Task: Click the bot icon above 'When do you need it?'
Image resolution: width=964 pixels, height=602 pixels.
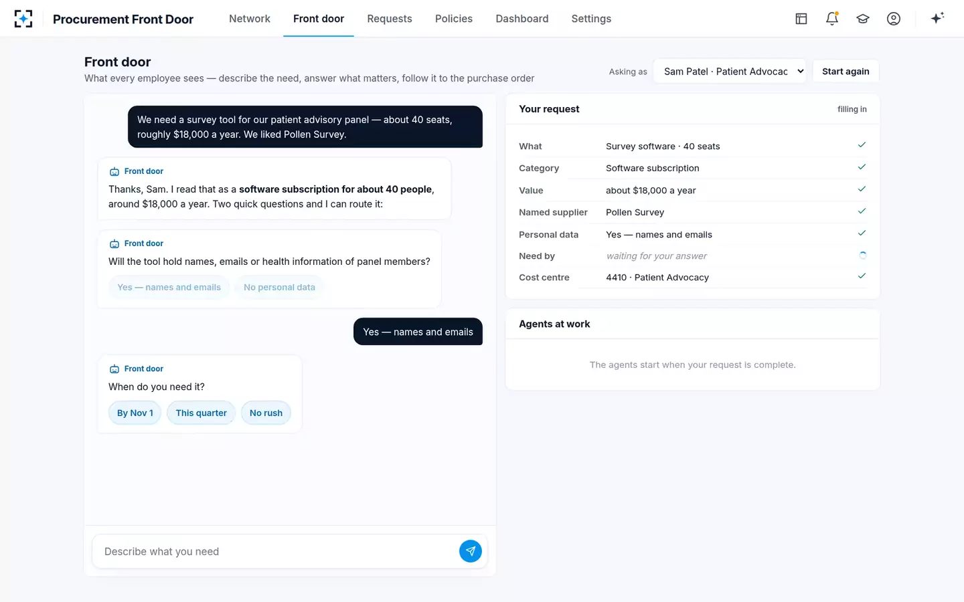Action: point(114,369)
